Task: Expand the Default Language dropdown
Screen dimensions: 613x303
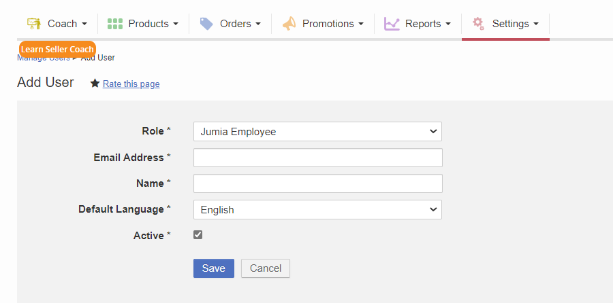Action: pyautogui.click(x=317, y=210)
